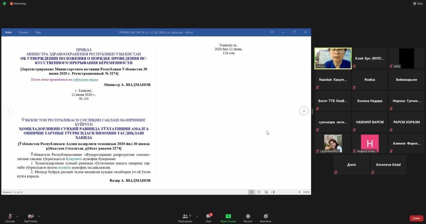The height and width of the screenshot is (224, 426).
Task: Expand video options arrow beside Start Video
Action: pos(39,216)
